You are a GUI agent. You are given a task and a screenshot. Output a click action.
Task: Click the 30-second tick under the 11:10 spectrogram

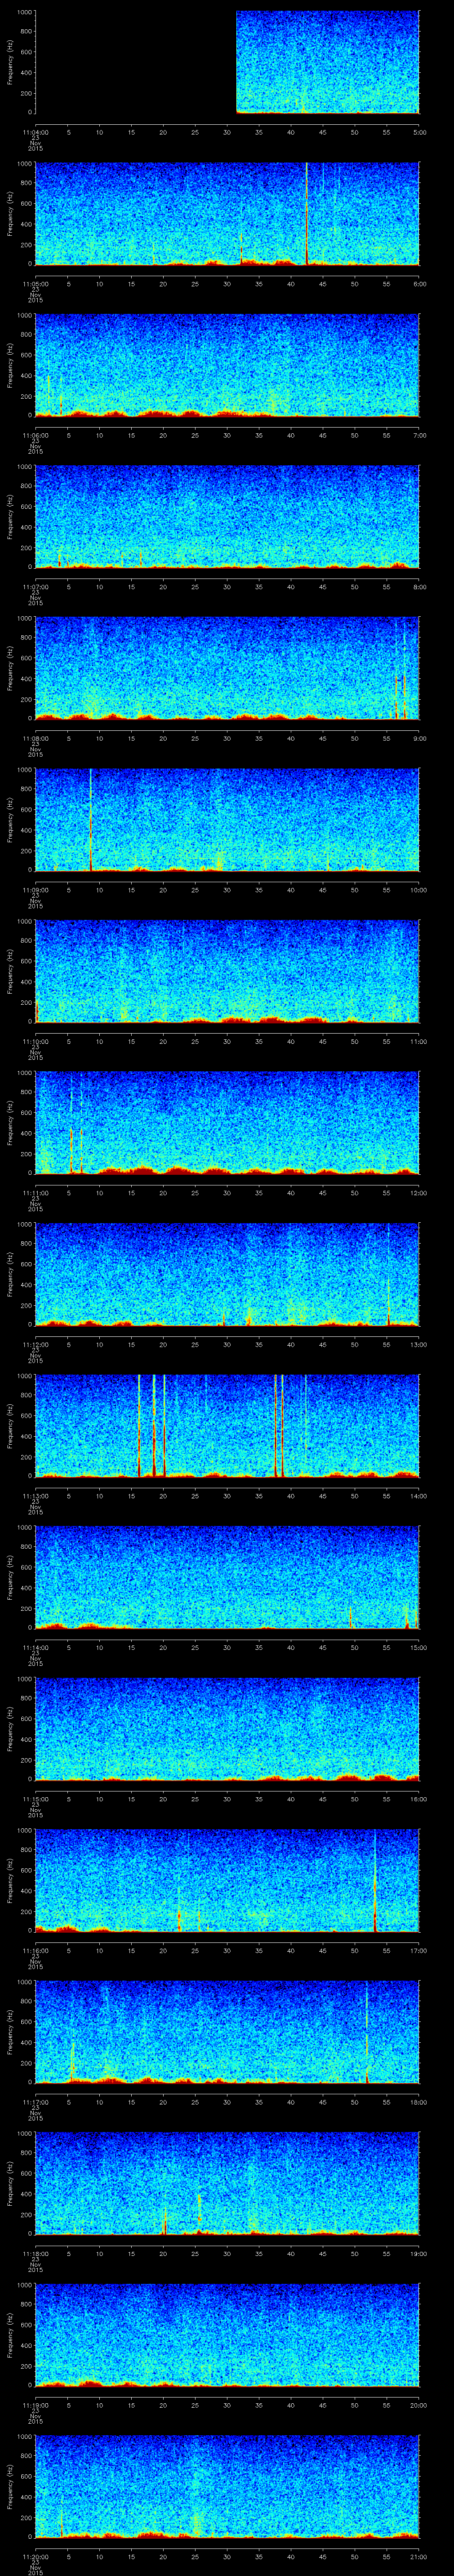click(x=227, y=1042)
